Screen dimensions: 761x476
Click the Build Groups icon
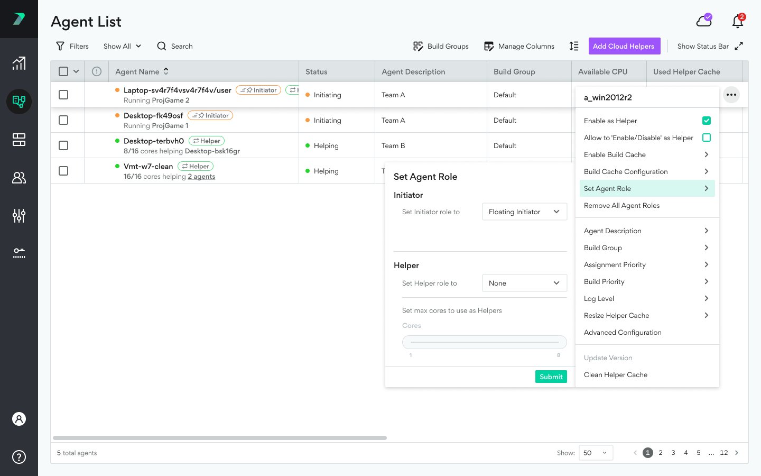pos(418,46)
